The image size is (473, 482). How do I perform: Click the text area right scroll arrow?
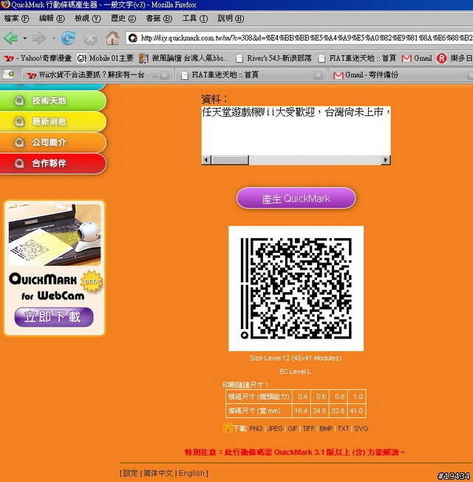click(385, 160)
